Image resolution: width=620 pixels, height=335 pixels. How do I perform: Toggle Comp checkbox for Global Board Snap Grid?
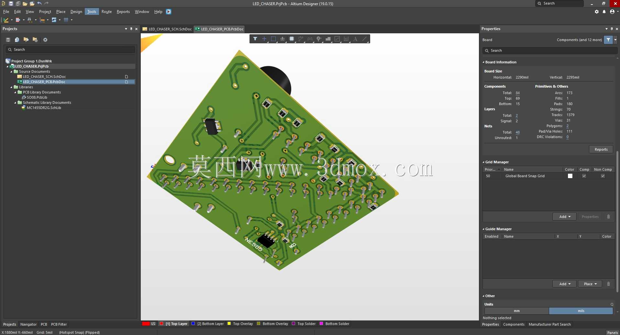(584, 176)
